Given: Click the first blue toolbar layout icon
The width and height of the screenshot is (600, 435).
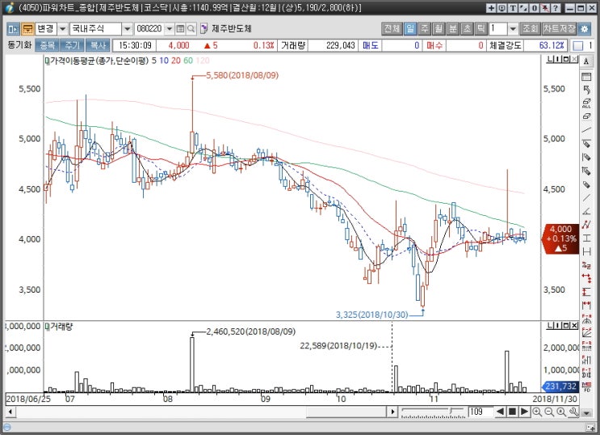Looking at the screenshot, I should pos(14,29).
